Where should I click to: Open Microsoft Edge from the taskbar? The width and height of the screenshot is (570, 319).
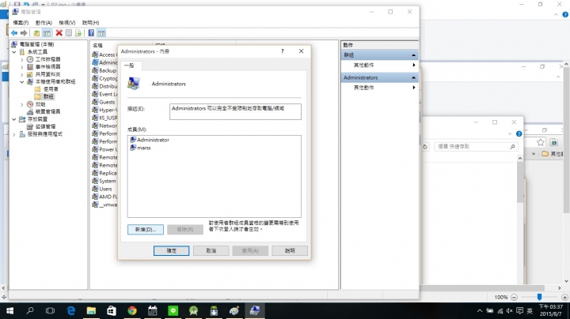71,310
